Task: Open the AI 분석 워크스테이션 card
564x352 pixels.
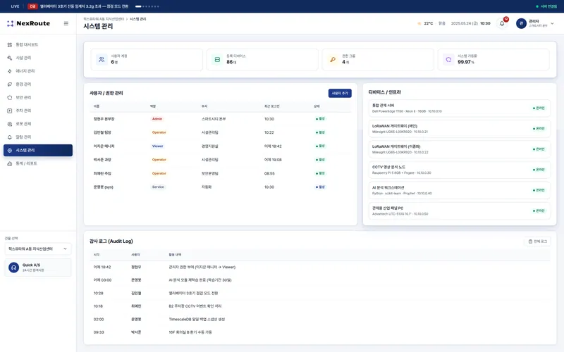Action: coord(460,190)
